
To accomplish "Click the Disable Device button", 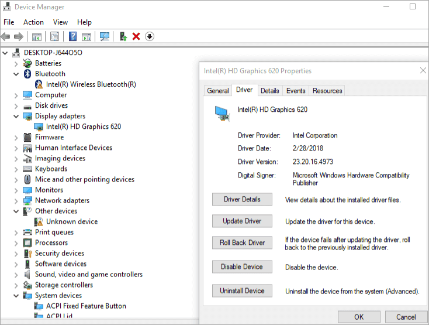I will [242, 266].
